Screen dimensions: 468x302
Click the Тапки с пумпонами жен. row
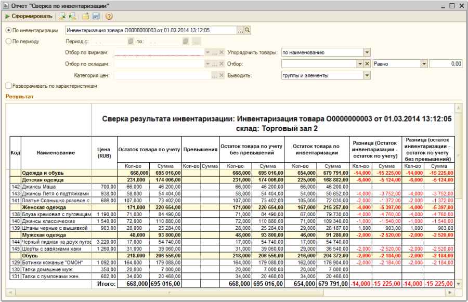[x=232, y=277]
